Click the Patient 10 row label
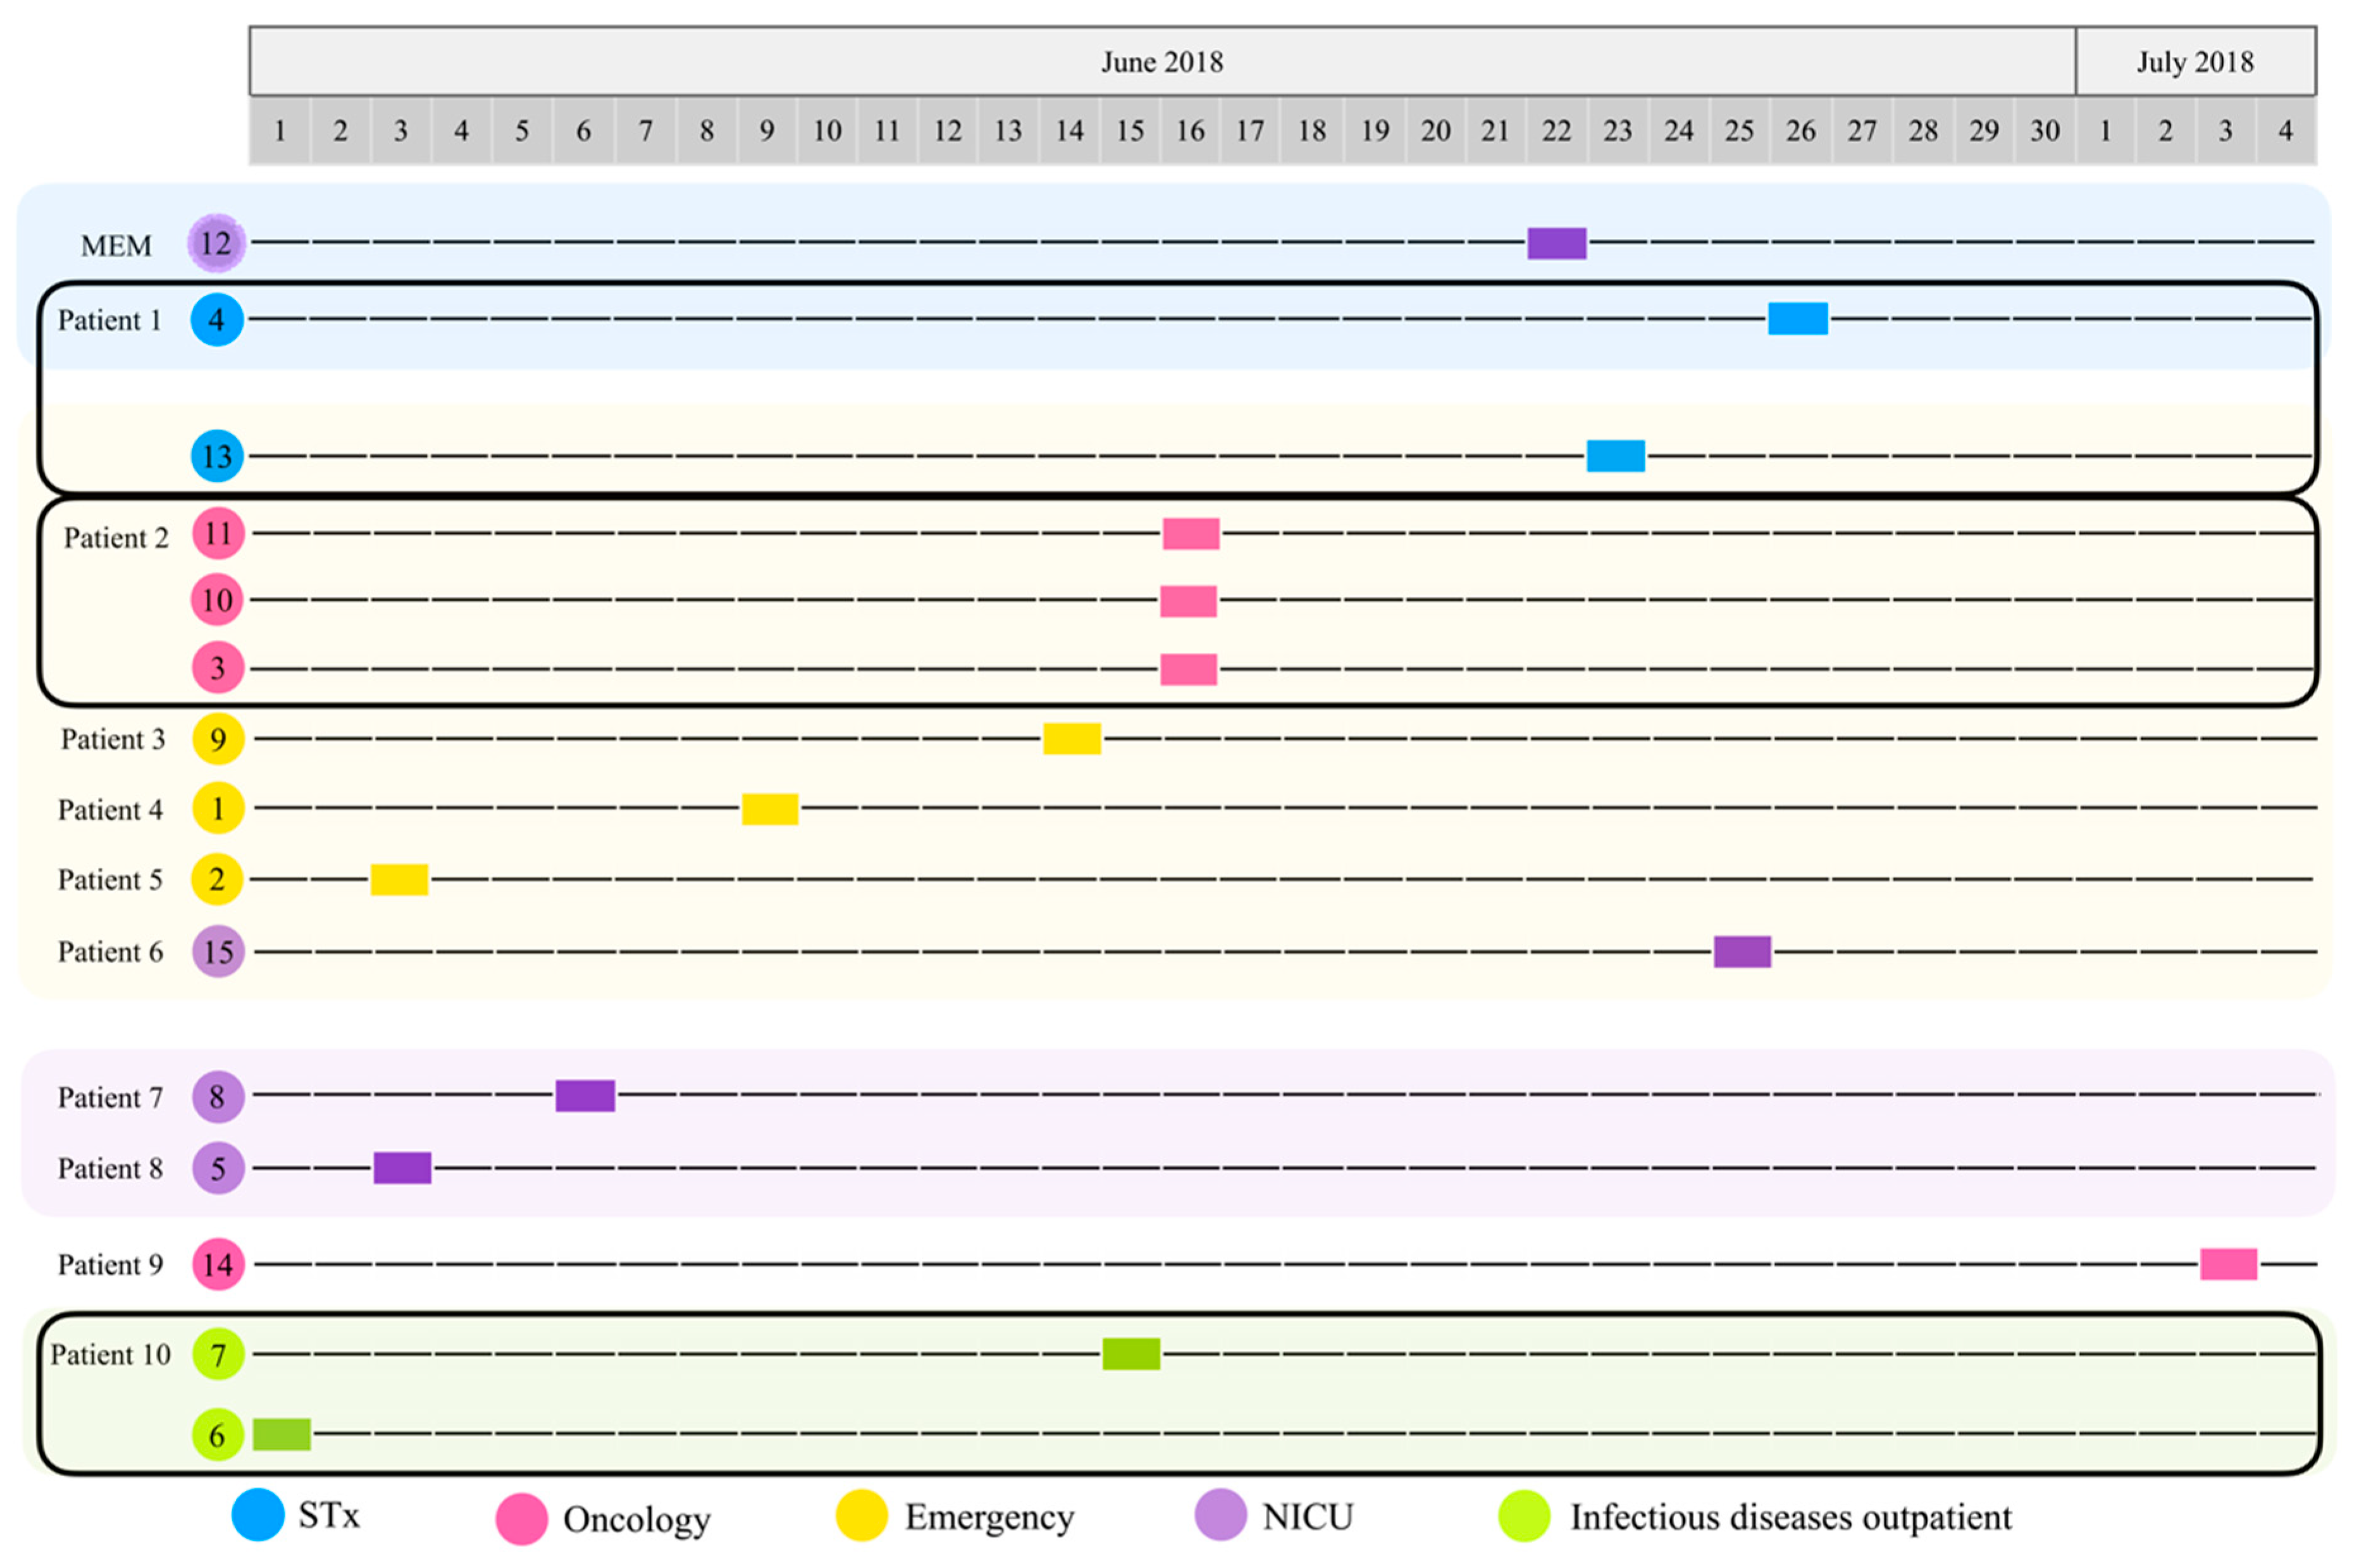This screenshot has height=1568, width=2359. [110, 1355]
